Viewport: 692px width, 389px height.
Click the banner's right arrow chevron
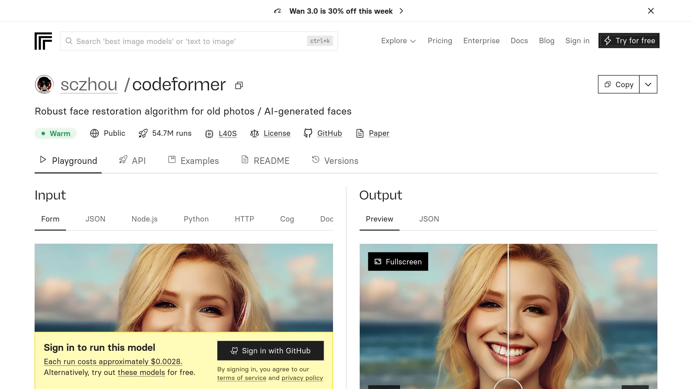[402, 11]
